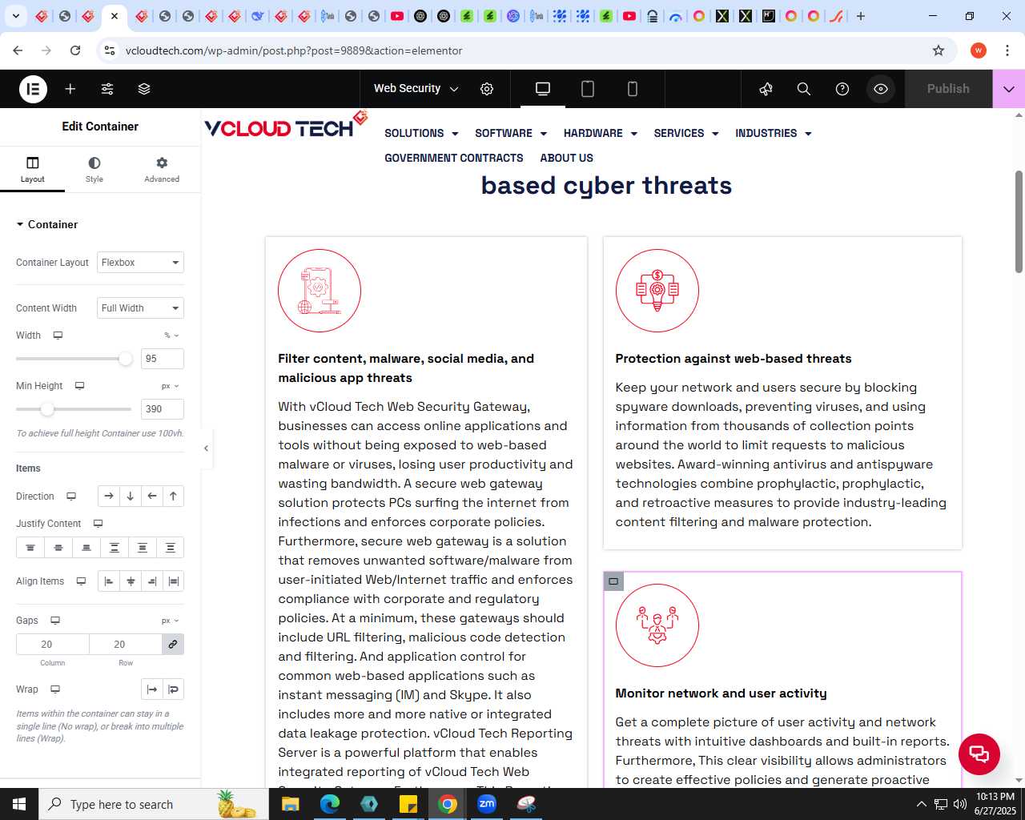Open Min Height responsive device icon

point(79,386)
